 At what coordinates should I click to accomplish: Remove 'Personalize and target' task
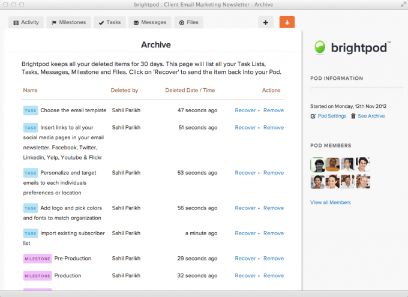pyautogui.click(x=274, y=173)
